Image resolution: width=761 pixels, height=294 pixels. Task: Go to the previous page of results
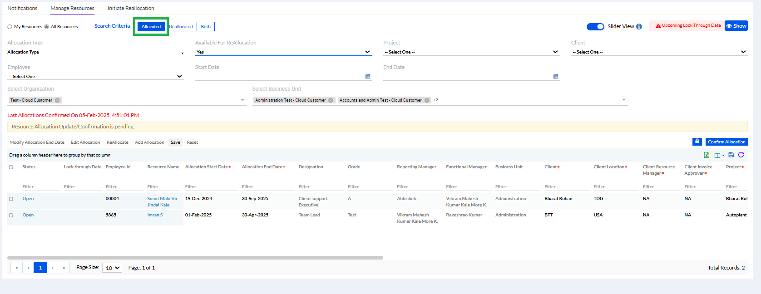point(28,268)
